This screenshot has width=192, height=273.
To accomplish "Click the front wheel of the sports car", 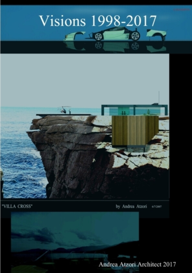I will [x=98, y=36].
